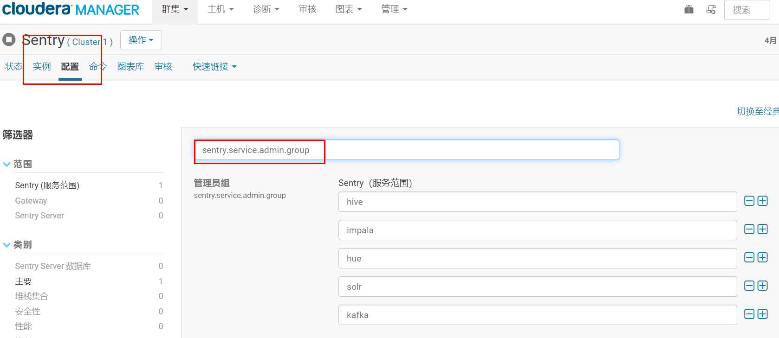This screenshot has height=338, width=779.
Task: Click the hue admin group field
Action: tap(538, 258)
